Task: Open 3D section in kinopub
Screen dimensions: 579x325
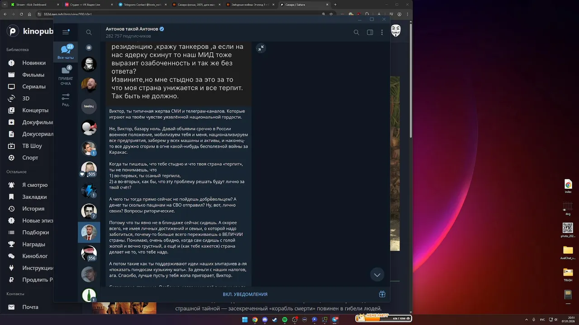Action: pyautogui.click(x=26, y=98)
